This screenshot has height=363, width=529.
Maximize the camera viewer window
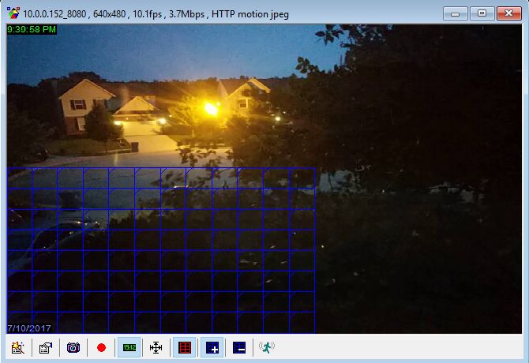[482, 13]
